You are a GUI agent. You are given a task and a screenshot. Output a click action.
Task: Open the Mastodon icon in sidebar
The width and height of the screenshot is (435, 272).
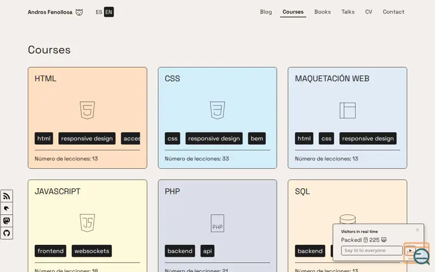tap(7, 221)
